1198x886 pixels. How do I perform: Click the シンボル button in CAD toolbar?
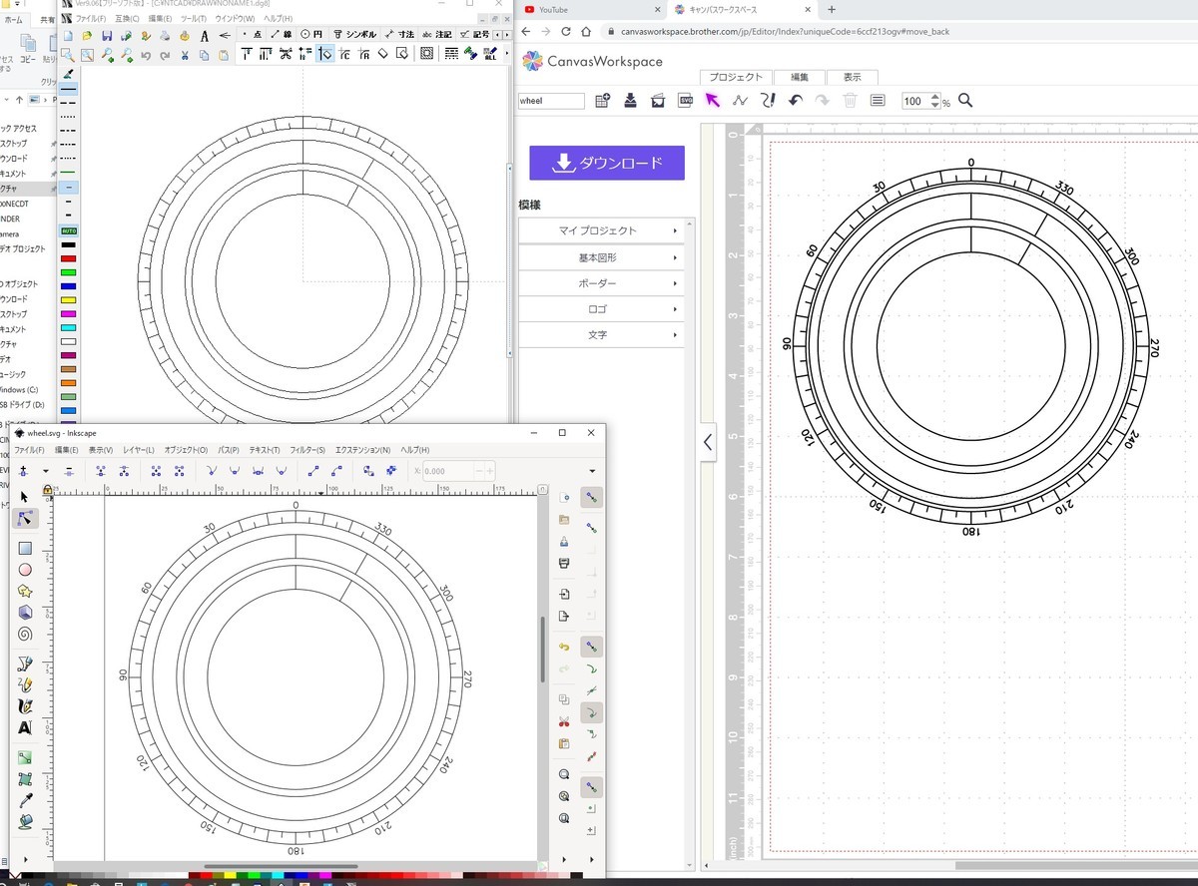(354, 35)
